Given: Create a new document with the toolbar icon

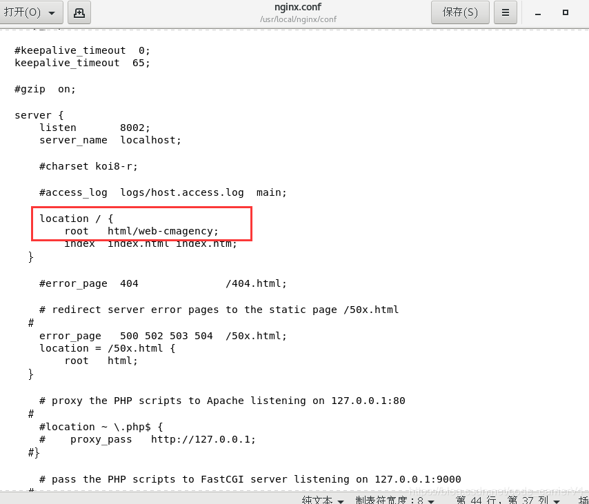Looking at the screenshot, I should tap(79, 13).
